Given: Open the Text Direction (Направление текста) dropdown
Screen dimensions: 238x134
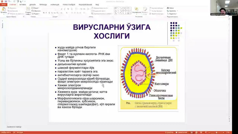Looking at the screenshot, I should 100,8.
